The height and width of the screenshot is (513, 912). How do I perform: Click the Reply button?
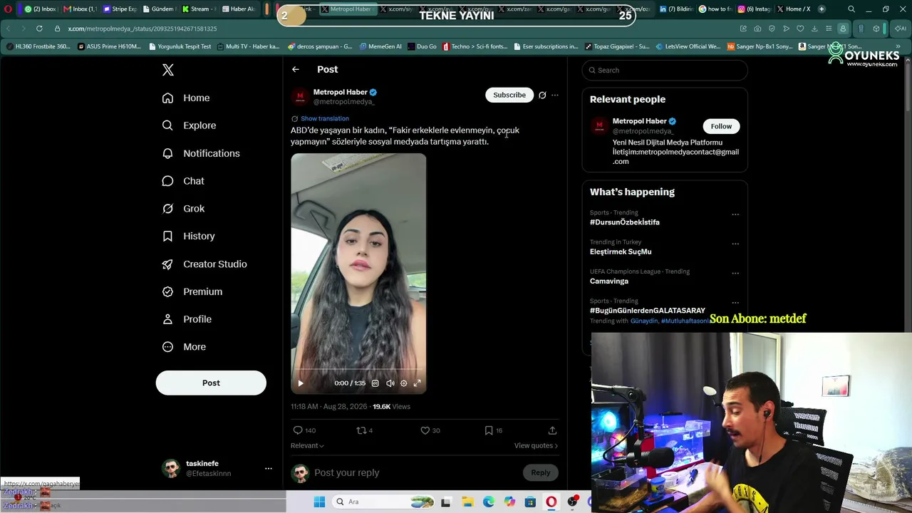[x=541, y=472]
